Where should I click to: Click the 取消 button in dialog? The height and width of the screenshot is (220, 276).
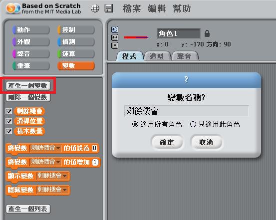[206, 142]
